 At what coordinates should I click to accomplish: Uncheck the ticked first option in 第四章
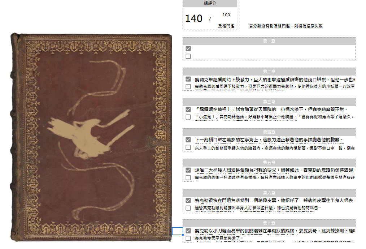tap(188, 140)
